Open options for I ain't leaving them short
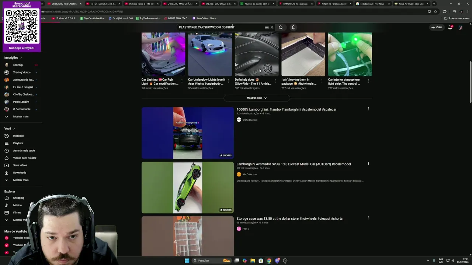The image size is (472, 265). [322, 81]
